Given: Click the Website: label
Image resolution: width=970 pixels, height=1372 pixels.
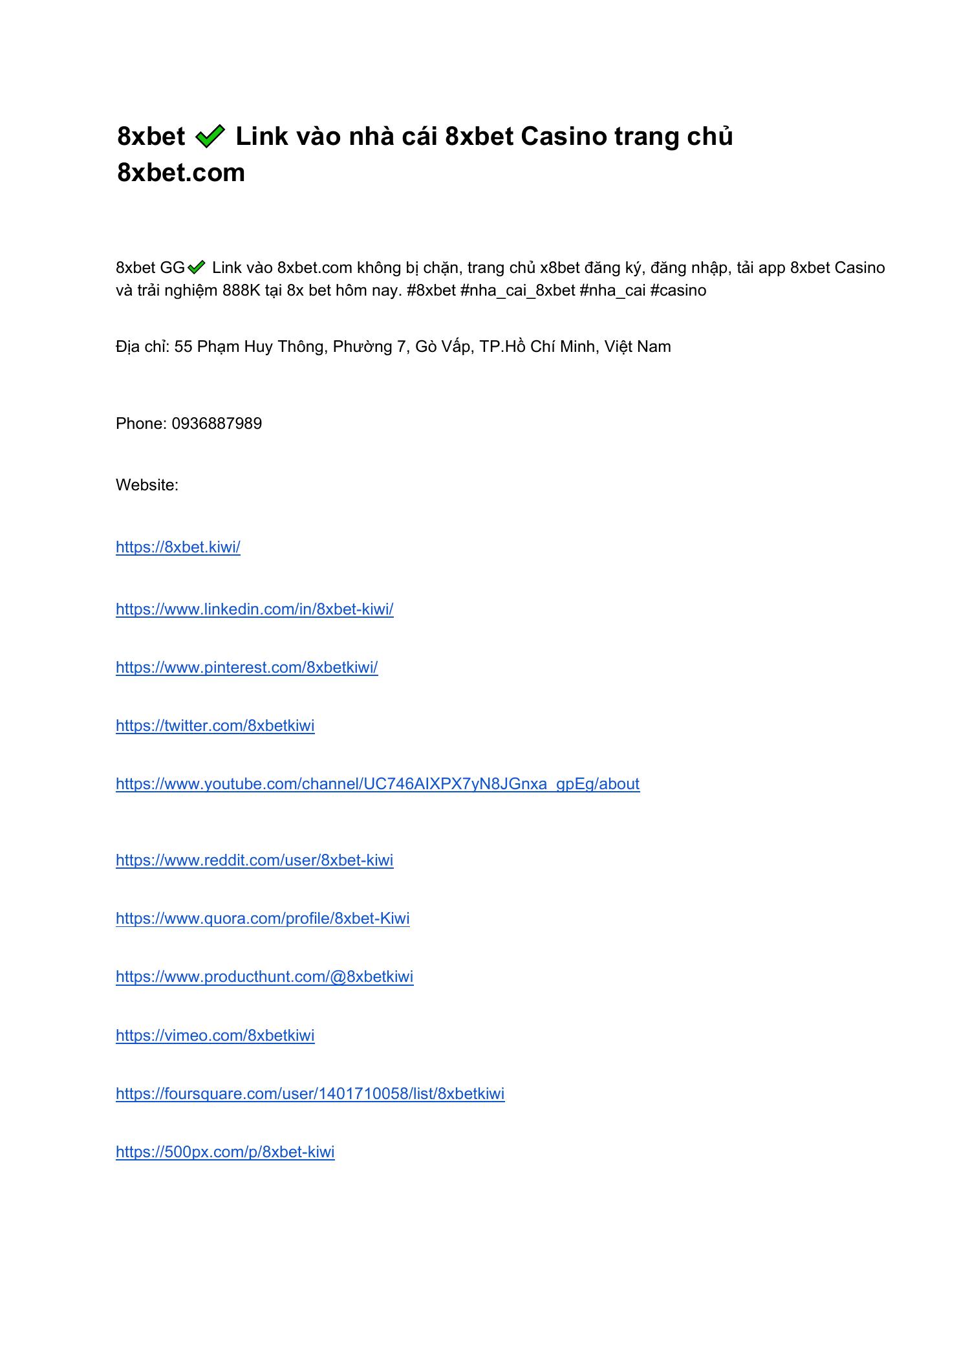Looking at the screenshot, I should click(147, 485).
